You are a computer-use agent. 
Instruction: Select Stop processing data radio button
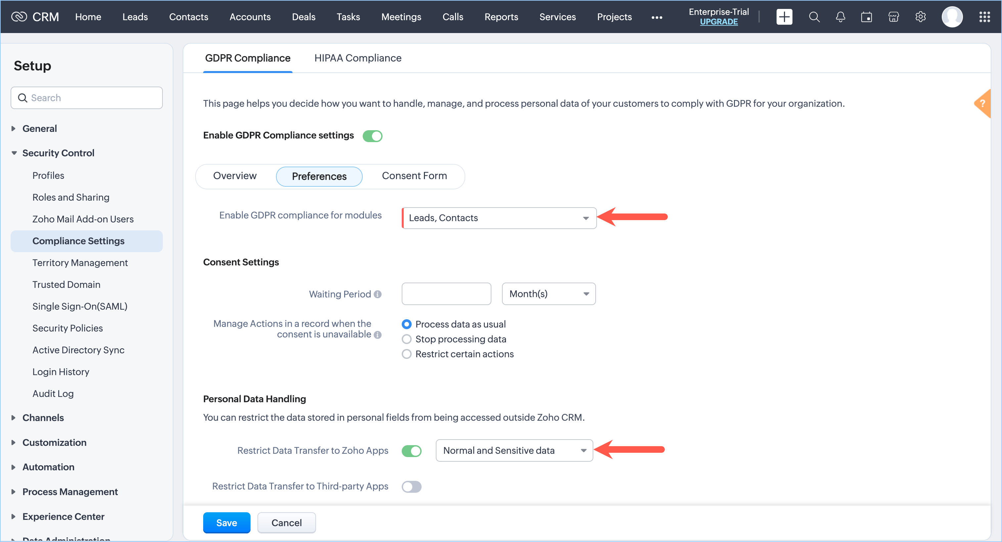pos(406,339)
